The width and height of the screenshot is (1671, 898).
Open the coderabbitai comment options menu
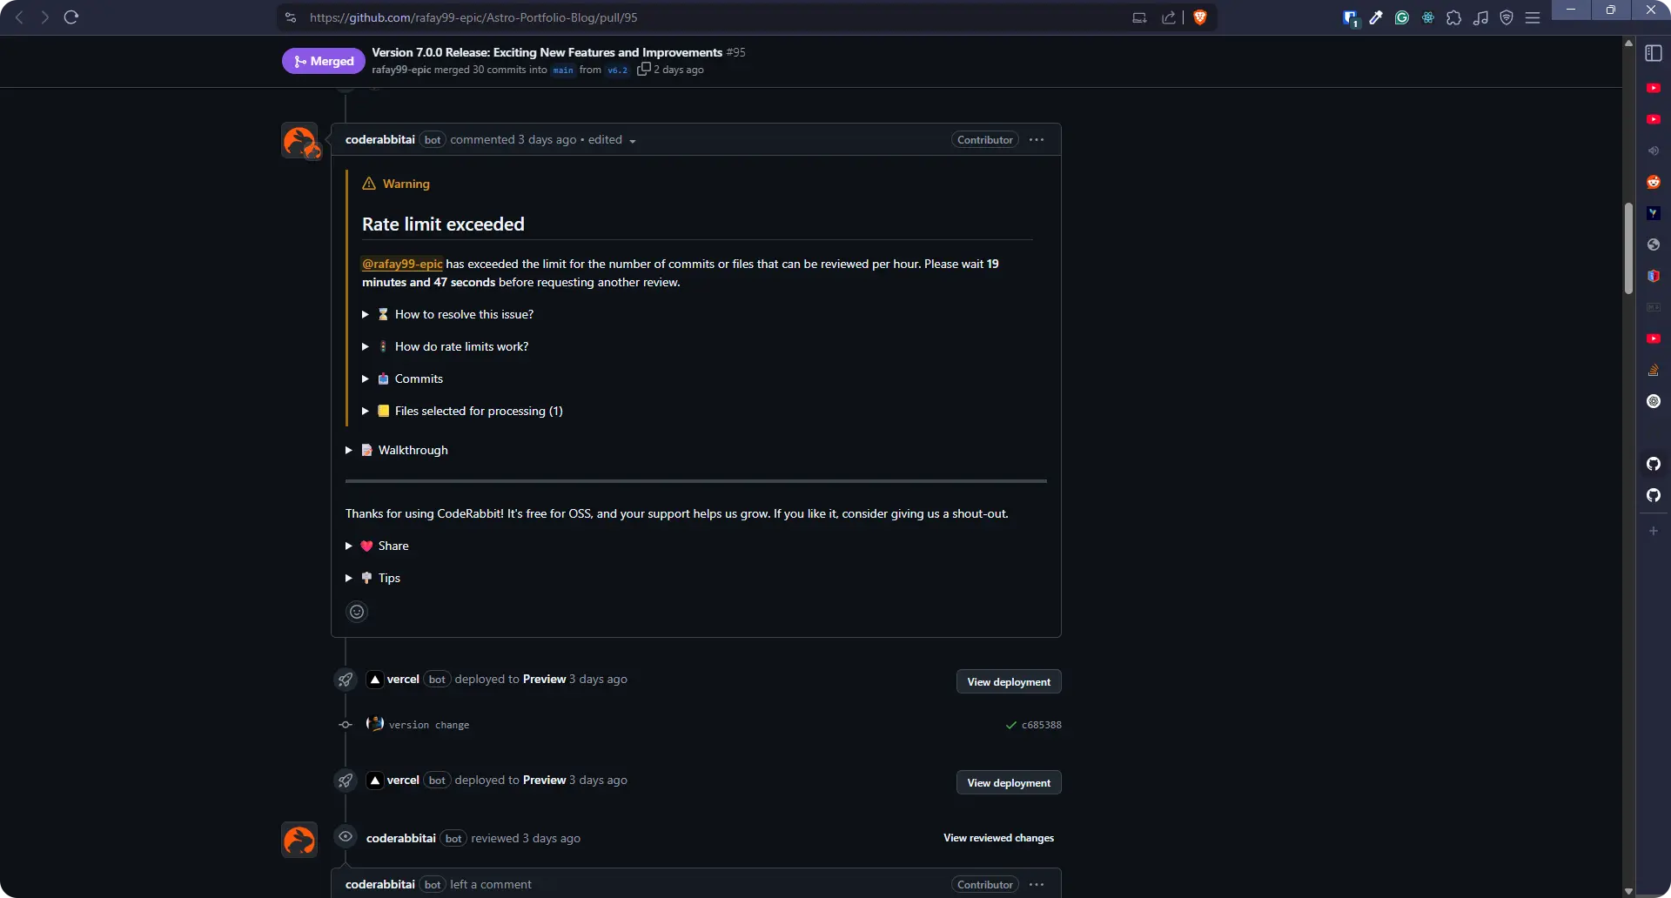point(1036,140)
